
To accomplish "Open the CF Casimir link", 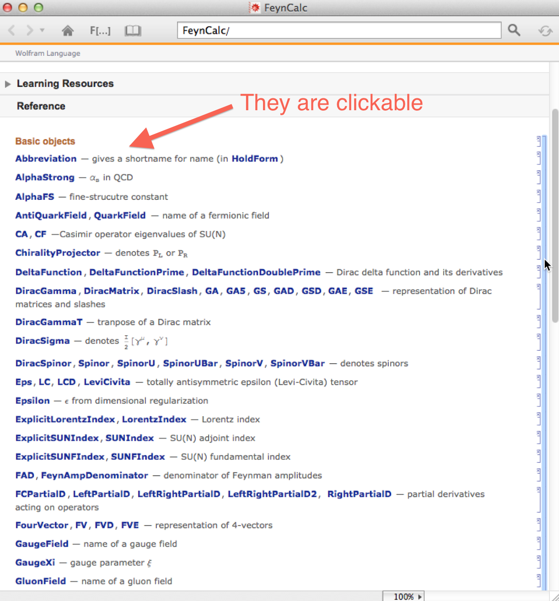I will pyautogui.click(x=41, y=234).
